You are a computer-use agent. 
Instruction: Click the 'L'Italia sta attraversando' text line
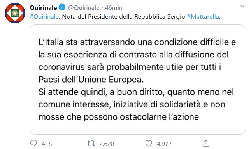coord(137,42)
